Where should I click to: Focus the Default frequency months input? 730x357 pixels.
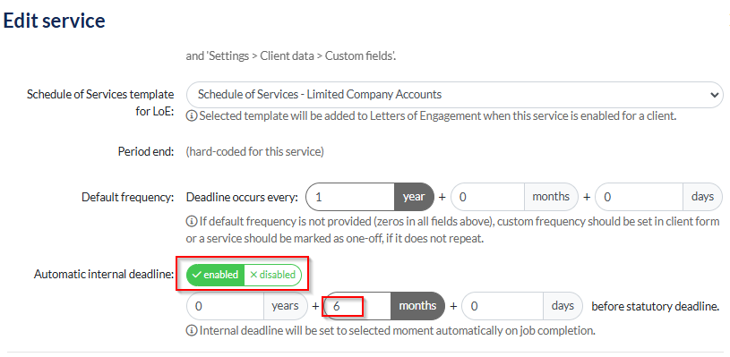pyautogui.click(x=488, y=197)
